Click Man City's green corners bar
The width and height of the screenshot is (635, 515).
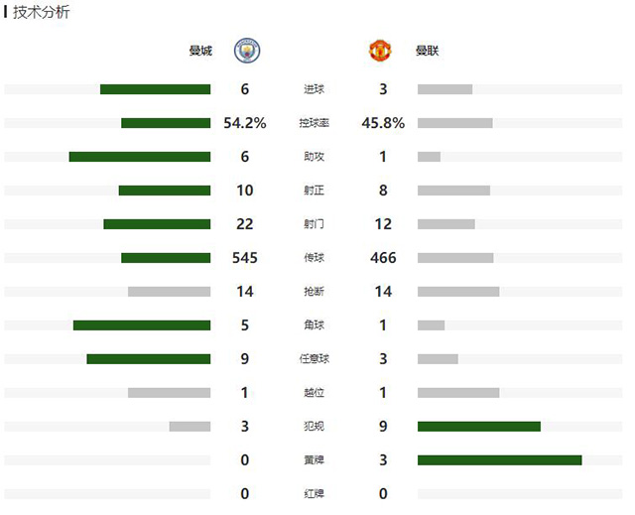(141, 324)
